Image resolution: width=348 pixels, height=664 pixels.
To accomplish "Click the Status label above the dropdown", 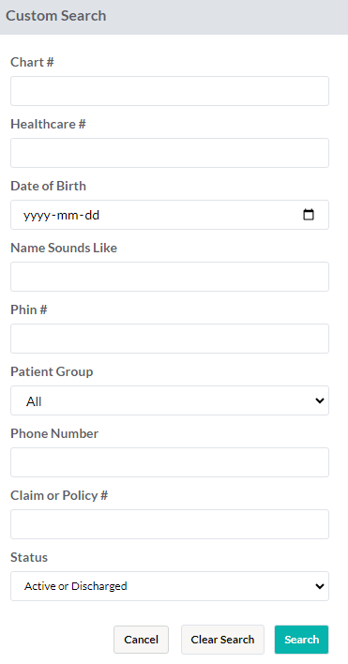I will click(x=29, y=557).
